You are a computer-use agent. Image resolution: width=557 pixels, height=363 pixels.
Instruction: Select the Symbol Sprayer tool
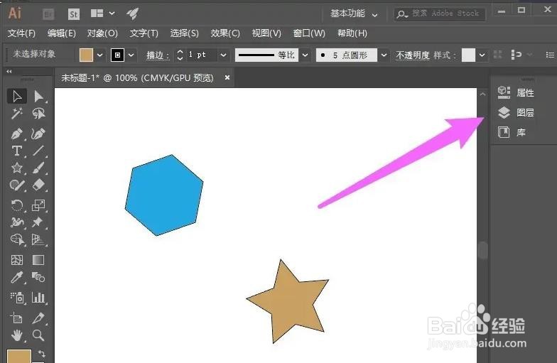17,298
